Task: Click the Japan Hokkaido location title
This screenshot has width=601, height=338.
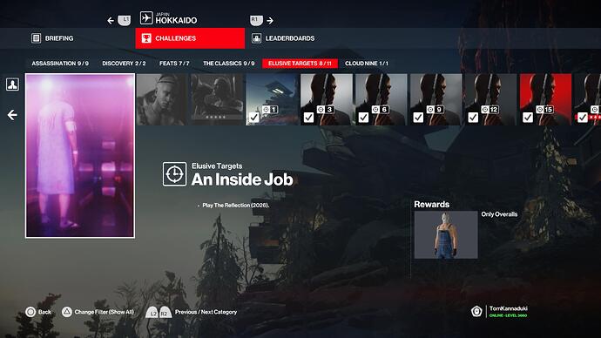Action: coord(176,18)
